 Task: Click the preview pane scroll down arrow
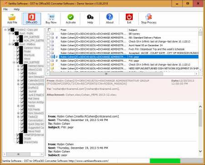(x=200, y=151)
